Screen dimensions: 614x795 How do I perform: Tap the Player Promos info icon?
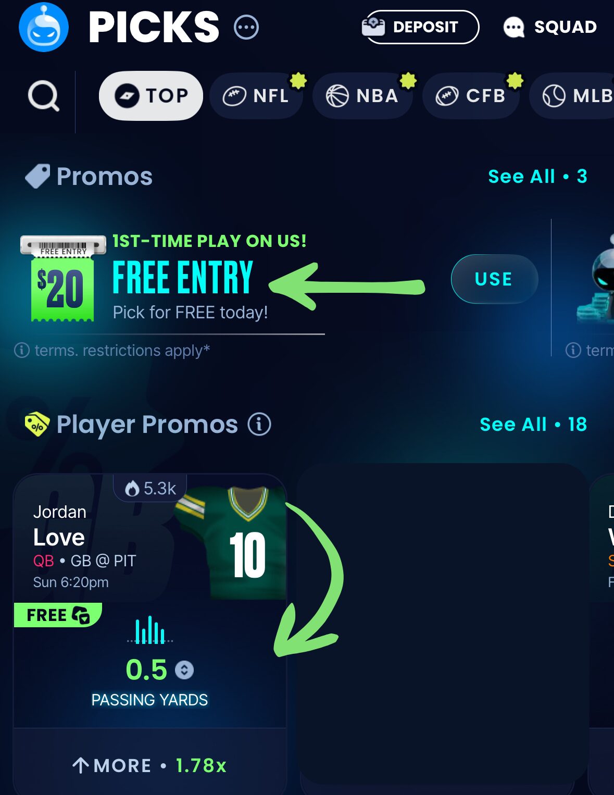tap(259, 424)
